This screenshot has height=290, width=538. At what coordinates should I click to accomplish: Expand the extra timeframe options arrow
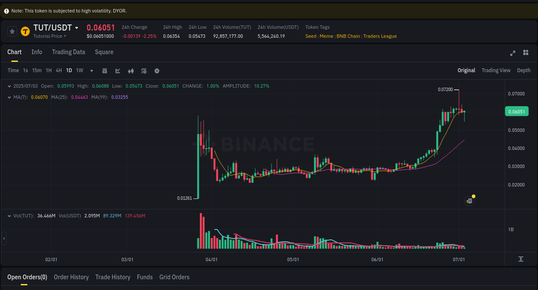[91, 70]
